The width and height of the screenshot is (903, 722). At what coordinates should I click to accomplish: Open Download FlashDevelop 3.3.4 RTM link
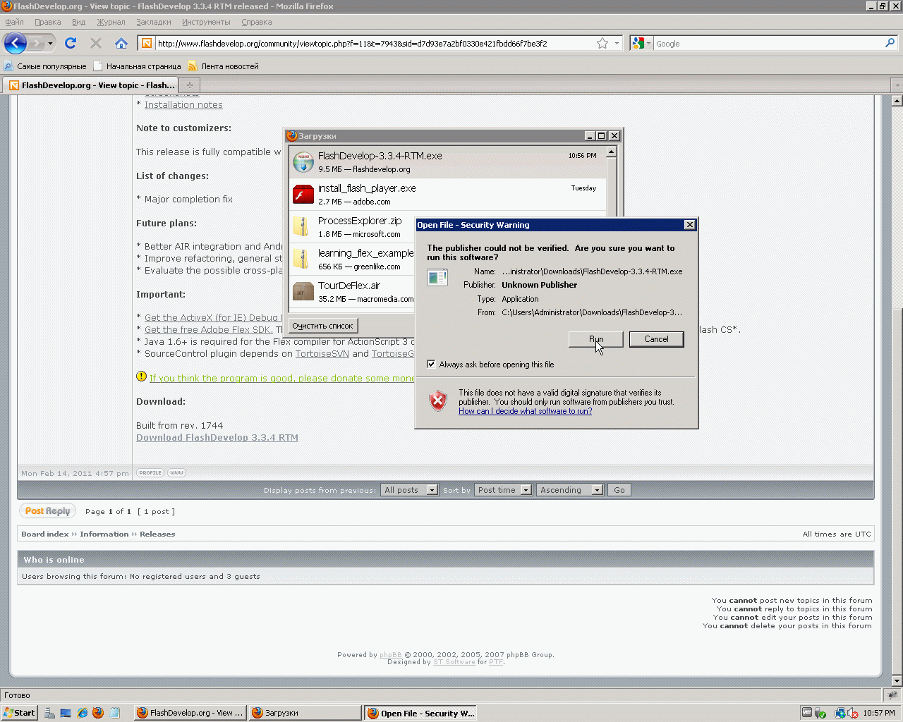[217, 438]
